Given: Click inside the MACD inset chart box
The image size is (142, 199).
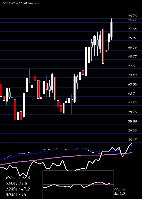Looking at the screenshot, I should click(78, 185).
